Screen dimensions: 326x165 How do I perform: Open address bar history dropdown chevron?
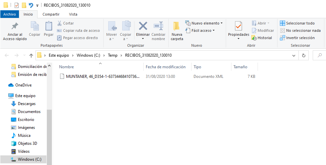tap(294, 56)
